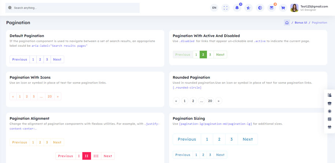This screenshot has width=335, height=163.
Task: Select orange page 3 in Pagination With Icons
Action: pos(34,96)
